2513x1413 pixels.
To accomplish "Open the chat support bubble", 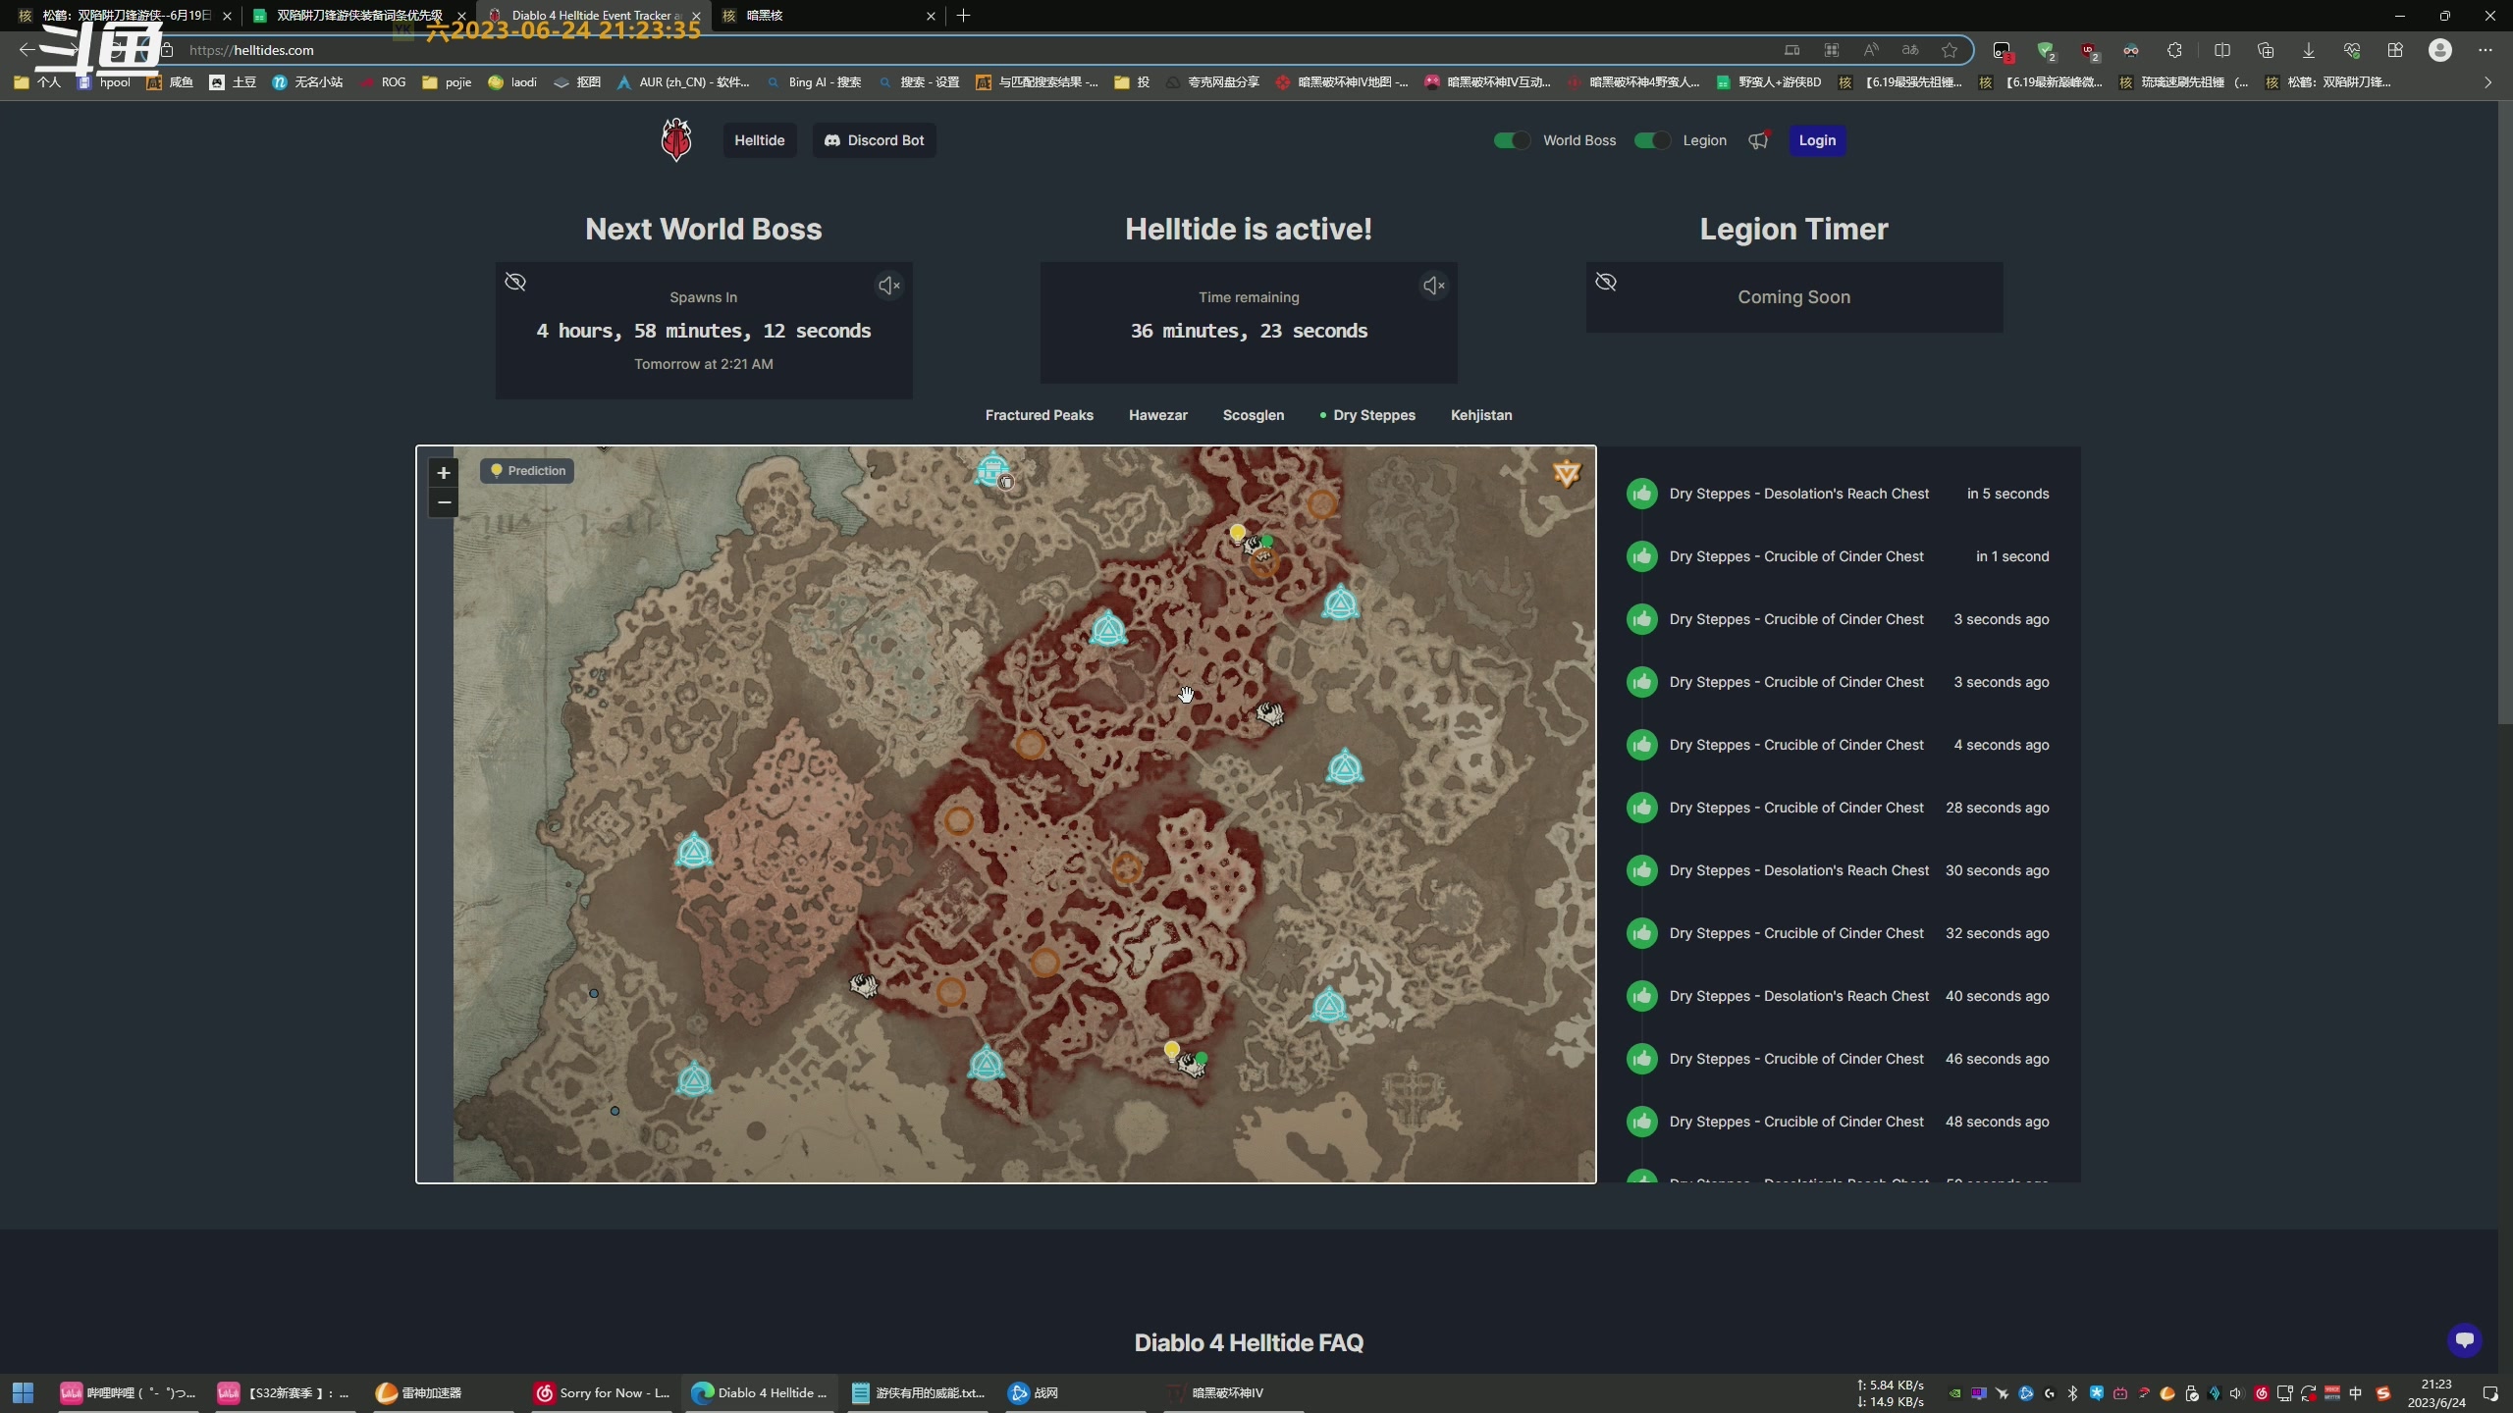I will (2464, 1339).
